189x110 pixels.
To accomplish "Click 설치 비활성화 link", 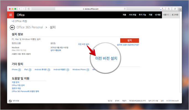I will pyautogui.click(x=56, y=50).
